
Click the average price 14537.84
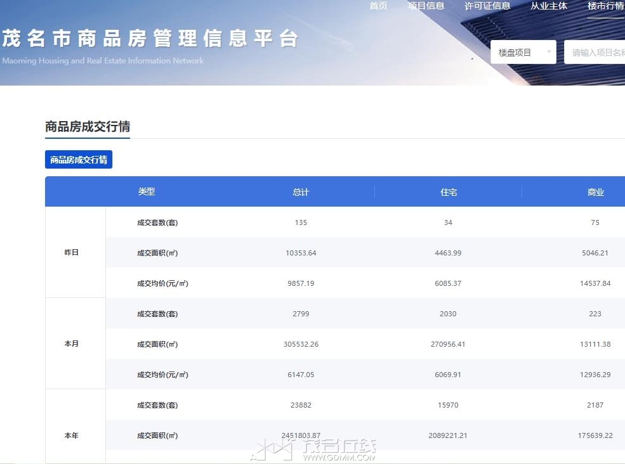[595, 283]
